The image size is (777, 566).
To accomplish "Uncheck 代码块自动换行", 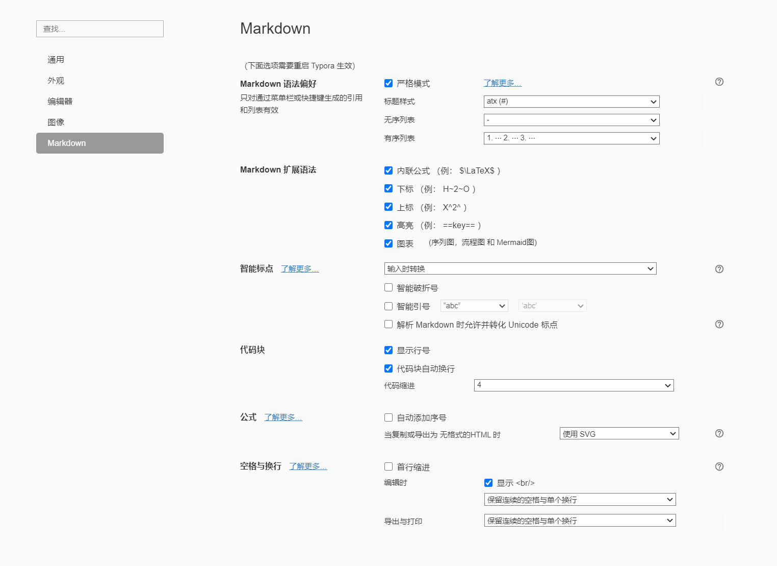I will 388,368.
